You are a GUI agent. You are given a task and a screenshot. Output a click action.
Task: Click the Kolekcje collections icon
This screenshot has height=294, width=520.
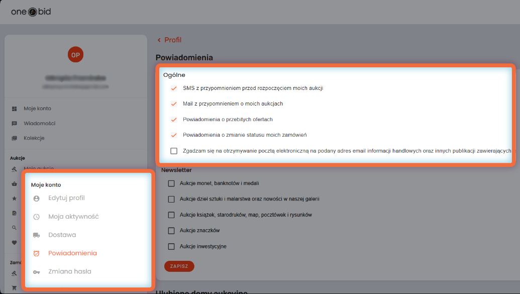14,138
